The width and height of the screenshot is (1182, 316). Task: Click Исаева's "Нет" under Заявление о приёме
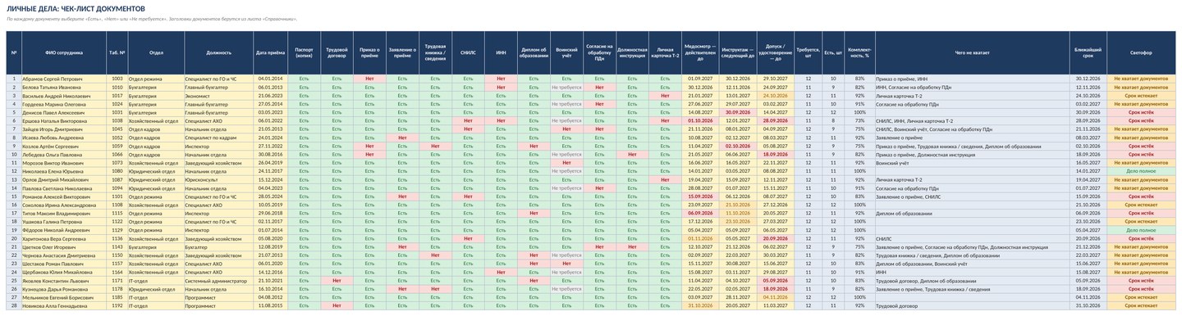tap(402, 138)
